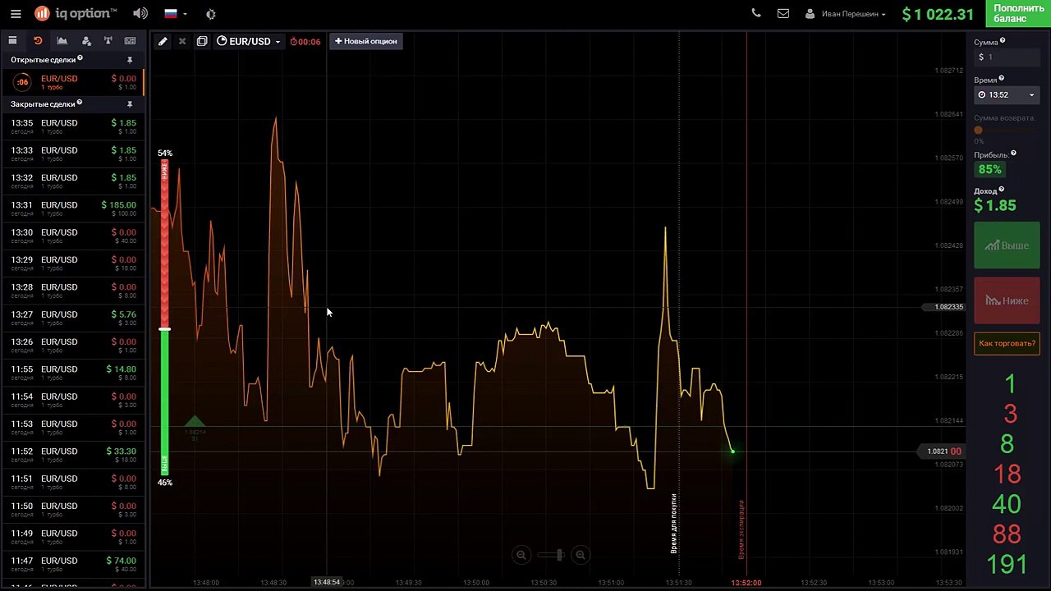Click help icon beside Открытые сделки
1051x591 pixels.
[80, 59]
